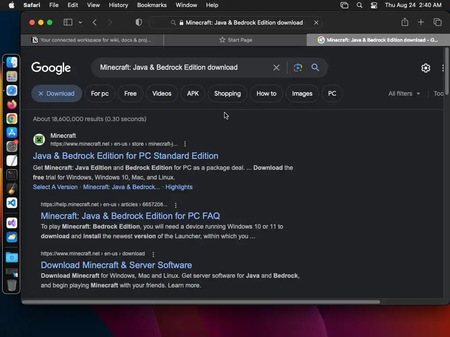Open Terminal from the Dock
Screen dimensions: 450x337
12,175
